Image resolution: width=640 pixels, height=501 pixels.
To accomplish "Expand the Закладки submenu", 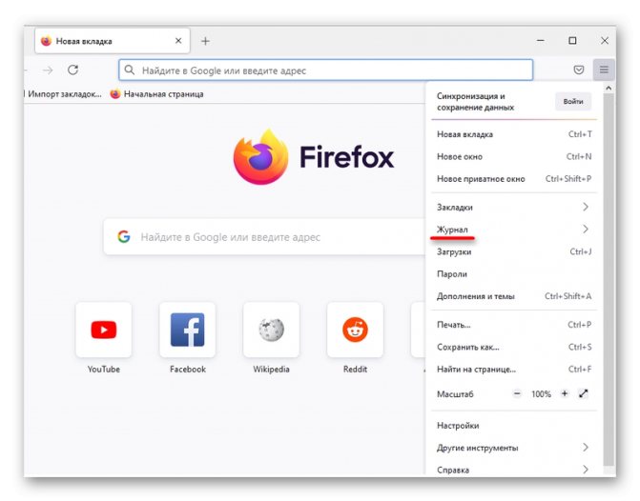I will coord(514,207).
